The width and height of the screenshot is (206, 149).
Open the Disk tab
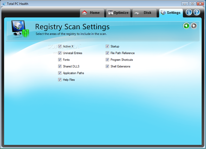(x=145, y=13)
